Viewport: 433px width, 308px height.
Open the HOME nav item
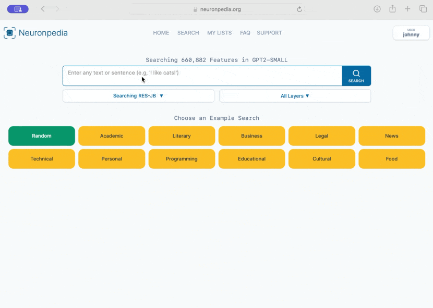click(x=161, y=33)
